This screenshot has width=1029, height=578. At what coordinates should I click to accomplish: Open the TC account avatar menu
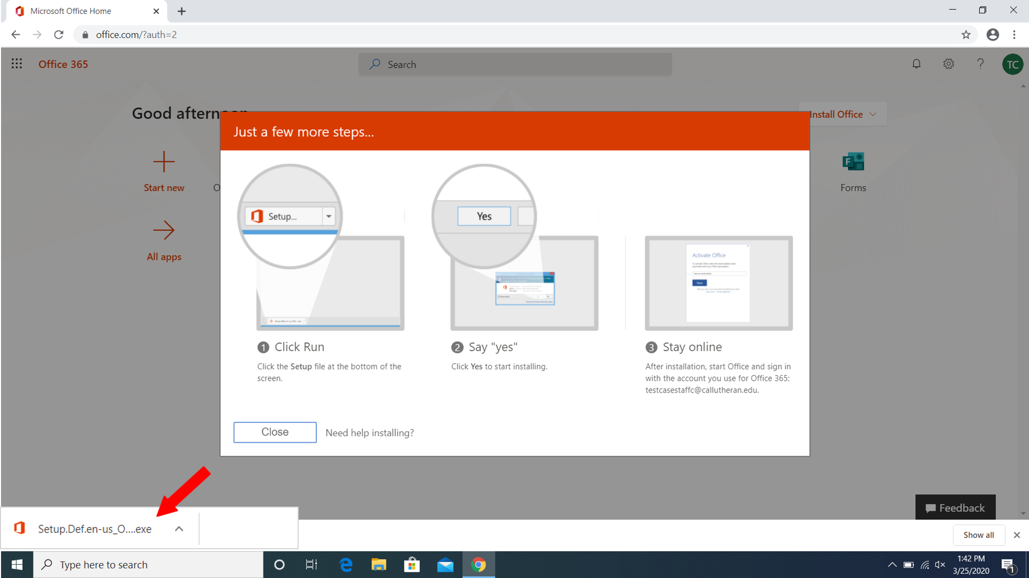(1012, 64)
